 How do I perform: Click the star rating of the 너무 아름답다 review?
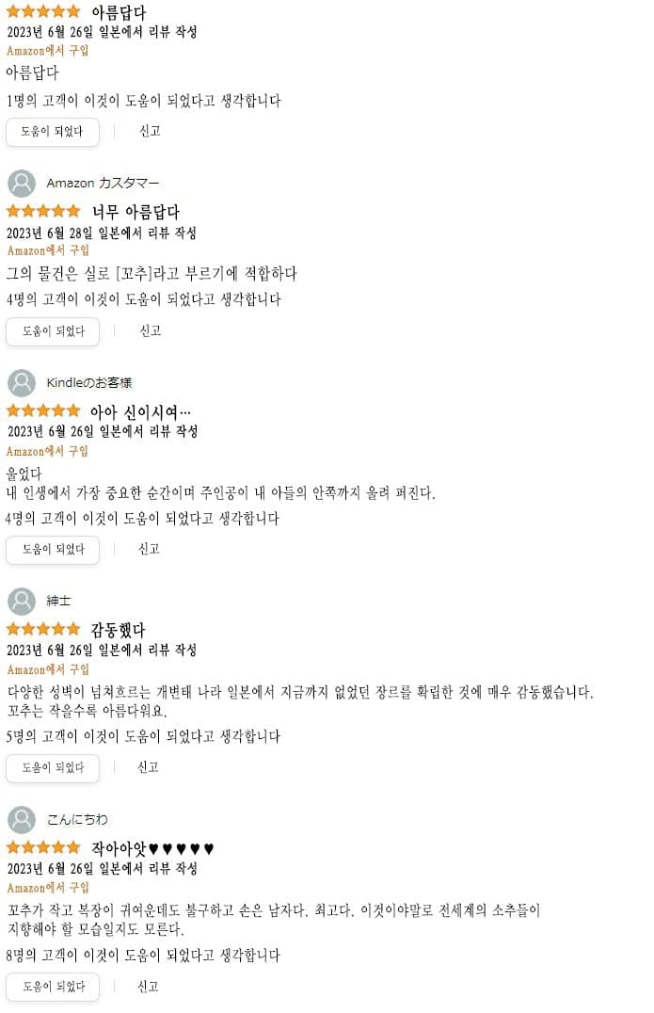point(43,211)
